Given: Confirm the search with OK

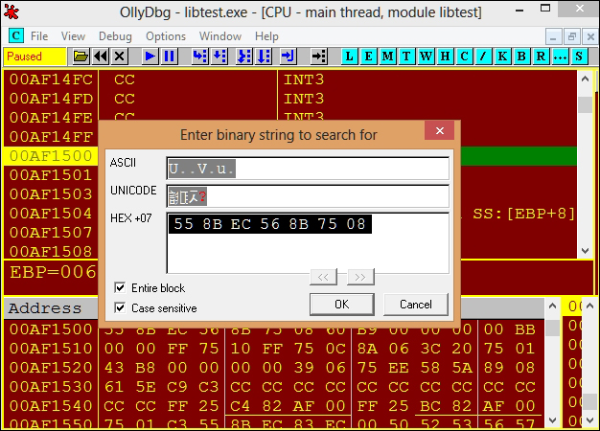Looking at the screenshot, I should pos(342,305).
